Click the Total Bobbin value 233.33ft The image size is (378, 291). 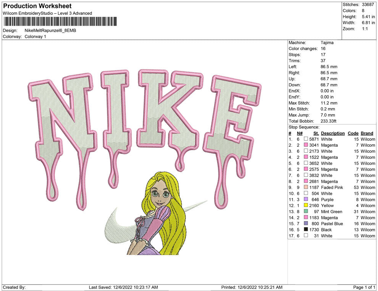tap(328, 121)
